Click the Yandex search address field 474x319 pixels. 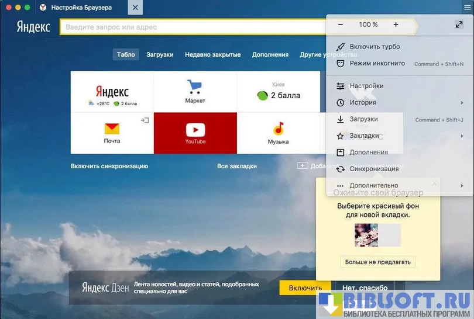(193, 27)
